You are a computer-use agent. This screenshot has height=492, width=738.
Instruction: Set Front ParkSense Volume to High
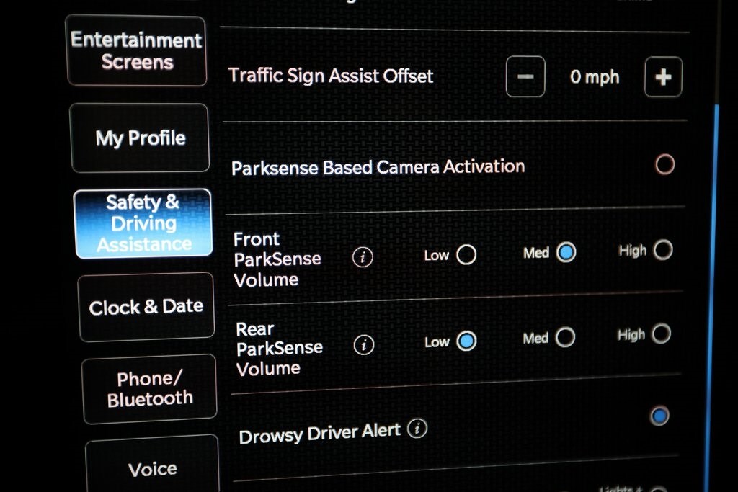tap(663, 250)
